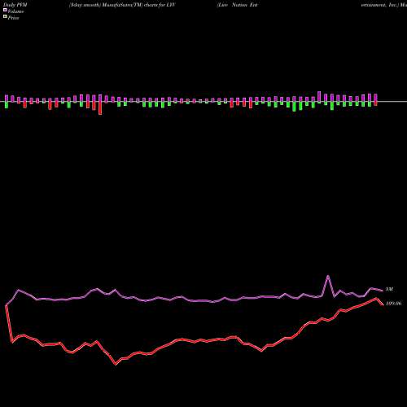Click the longest red bar in histogram
The image size is (407, 407).
point(100,108)
